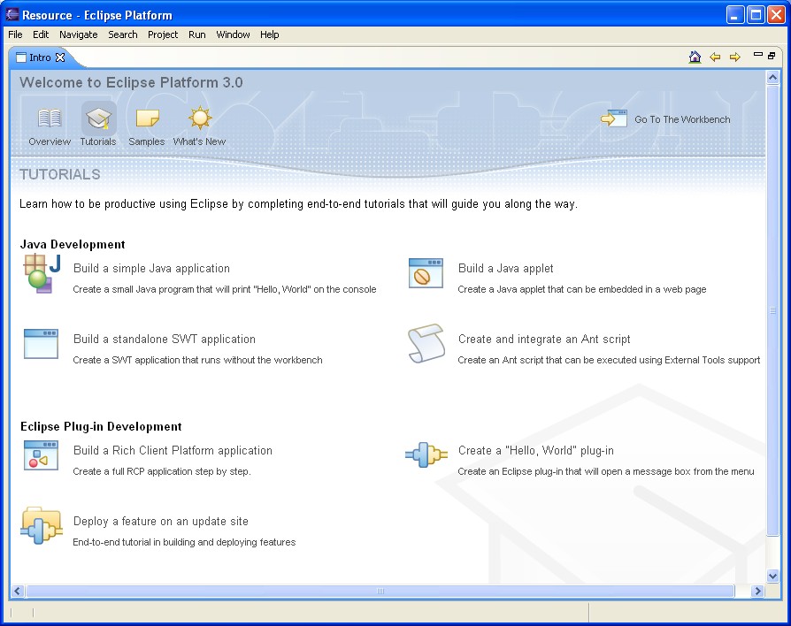This screenshot has width=791, height=626.
Task: Open the File menu
Action: coord(15,34)
